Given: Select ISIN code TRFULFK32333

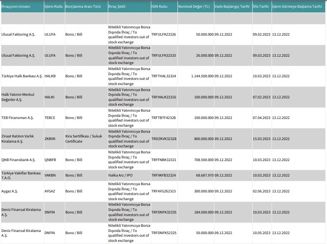Looking at the screenshot, I should (164, 55).
